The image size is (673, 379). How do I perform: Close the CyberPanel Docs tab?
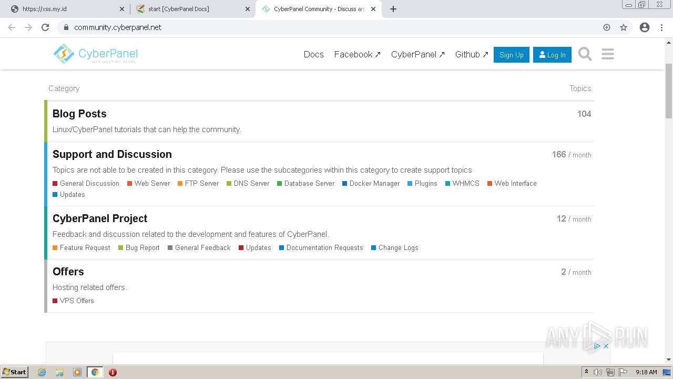(247, 9)
